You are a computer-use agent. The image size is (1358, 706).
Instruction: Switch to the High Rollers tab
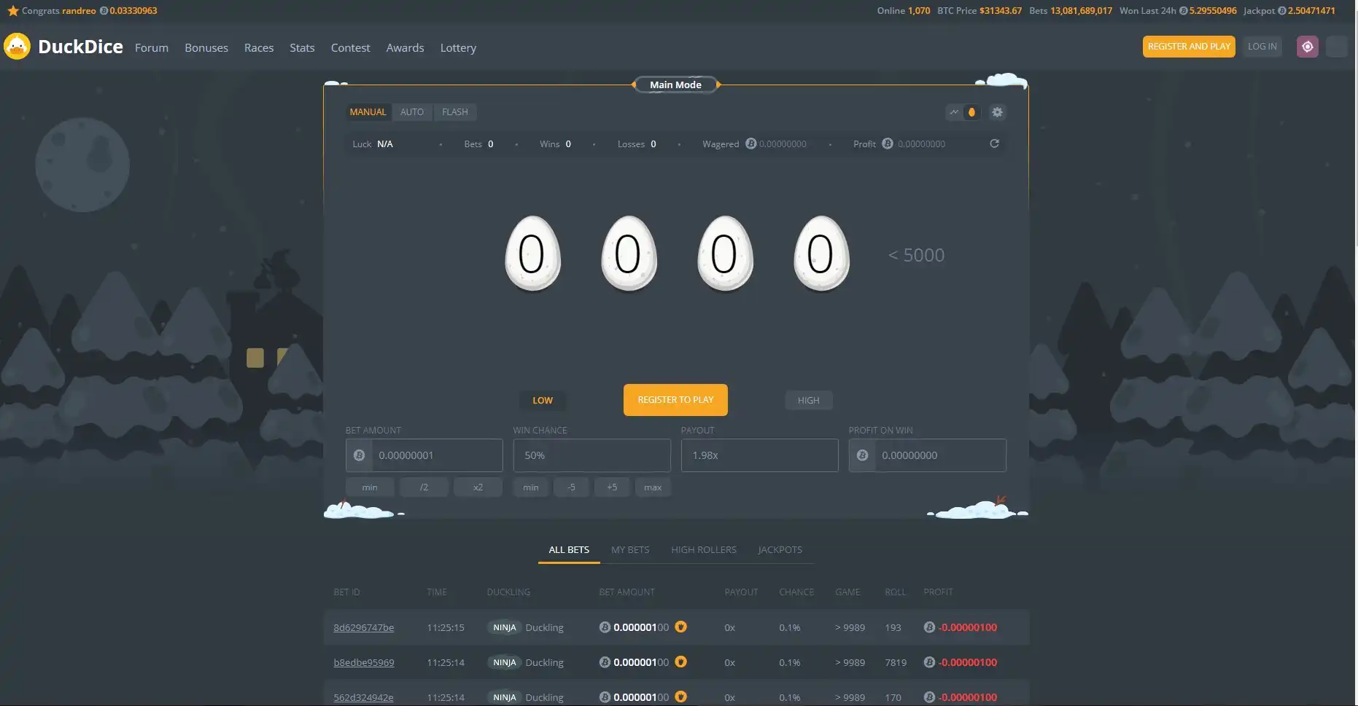(704, 550)
